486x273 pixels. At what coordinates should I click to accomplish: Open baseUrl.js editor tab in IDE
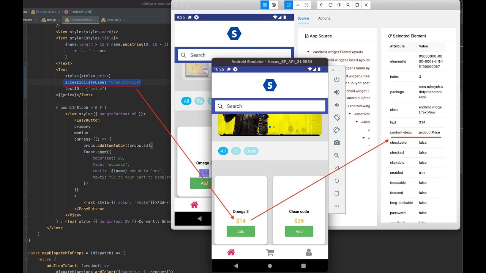coord(114,20)
